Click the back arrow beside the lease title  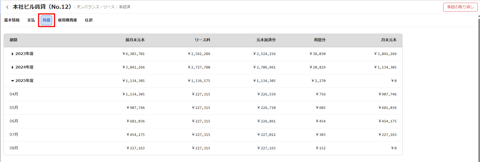[7, 7]
